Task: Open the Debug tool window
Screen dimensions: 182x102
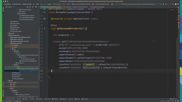Action: point(25,99)
